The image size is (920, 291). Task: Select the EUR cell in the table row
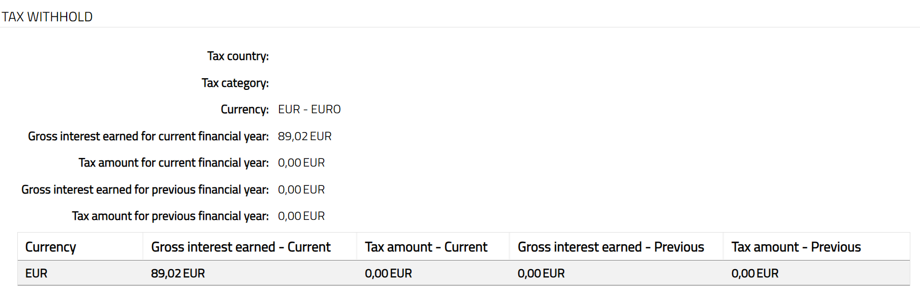36,273
